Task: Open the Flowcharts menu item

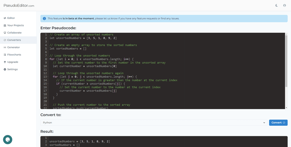Action: click(14, 55)
